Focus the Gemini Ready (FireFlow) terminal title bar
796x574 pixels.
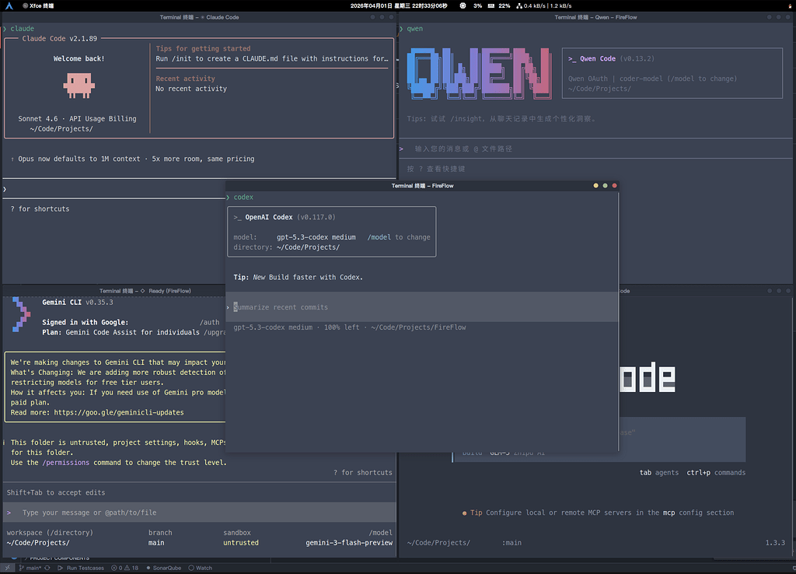(x=145, y=291)
